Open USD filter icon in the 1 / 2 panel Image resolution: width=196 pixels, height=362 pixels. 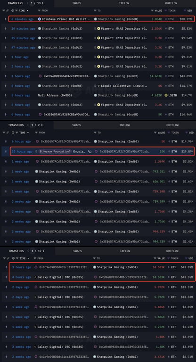186,132
